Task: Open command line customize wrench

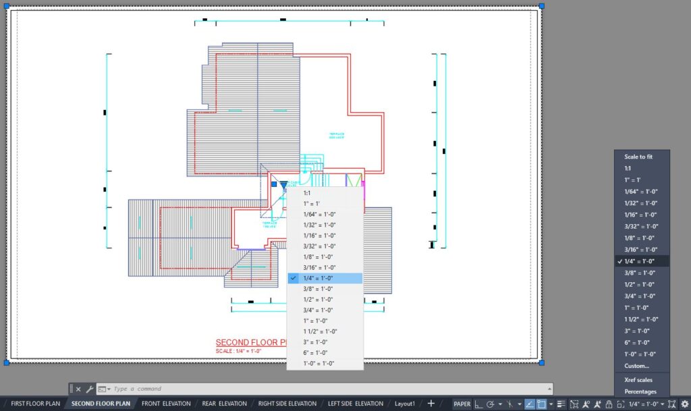Action: pyautogui.click(x=89, y=389)
